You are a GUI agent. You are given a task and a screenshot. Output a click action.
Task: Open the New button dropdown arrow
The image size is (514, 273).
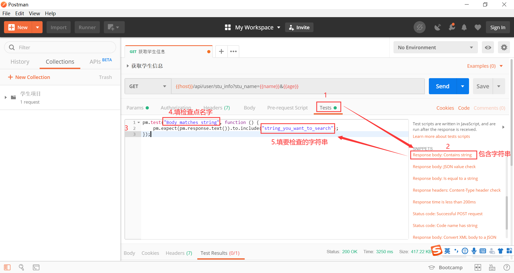(x=37, y=27)
